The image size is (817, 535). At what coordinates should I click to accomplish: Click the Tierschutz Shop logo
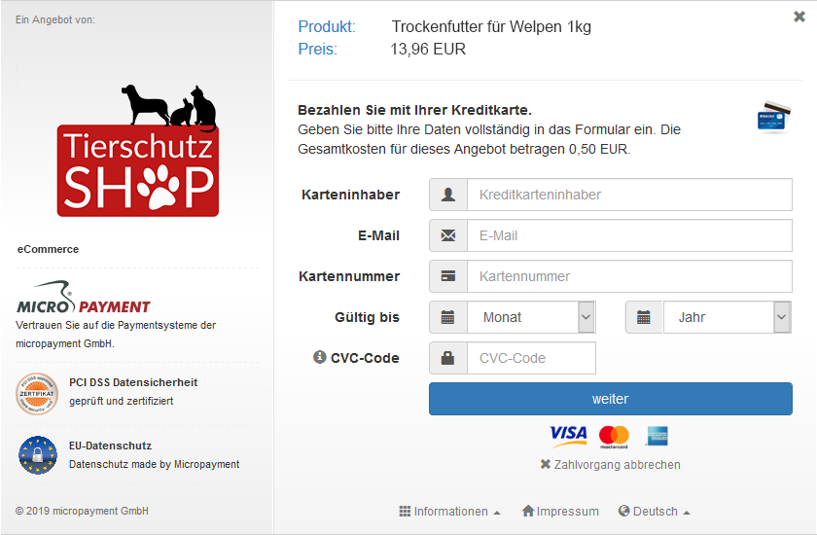(138, 151)
